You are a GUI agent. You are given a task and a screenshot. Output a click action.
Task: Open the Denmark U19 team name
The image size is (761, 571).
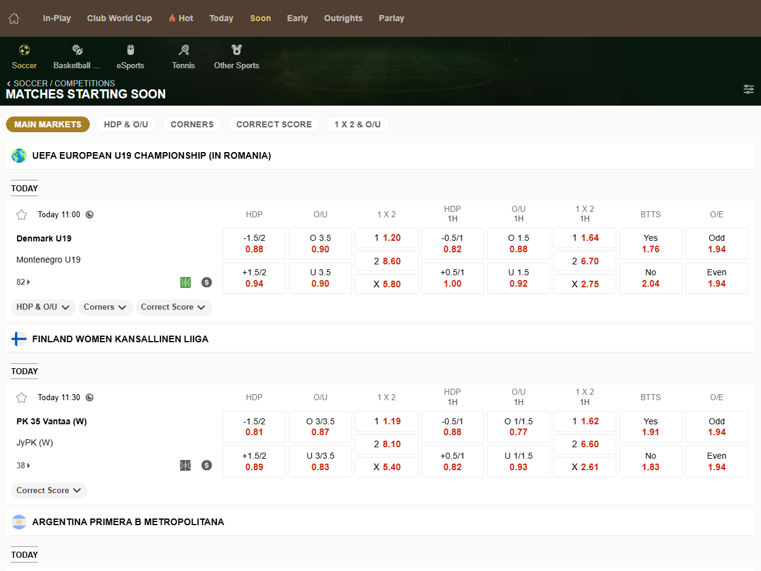click(x=44, y=238)
